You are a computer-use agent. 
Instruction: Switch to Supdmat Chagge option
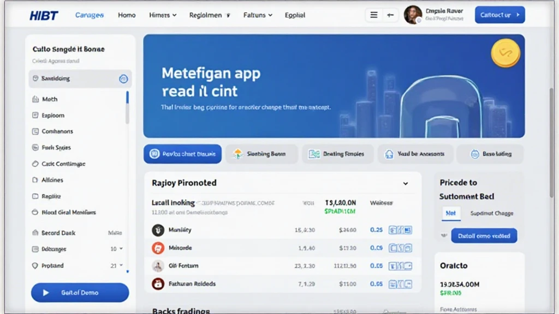click(491, 213)
